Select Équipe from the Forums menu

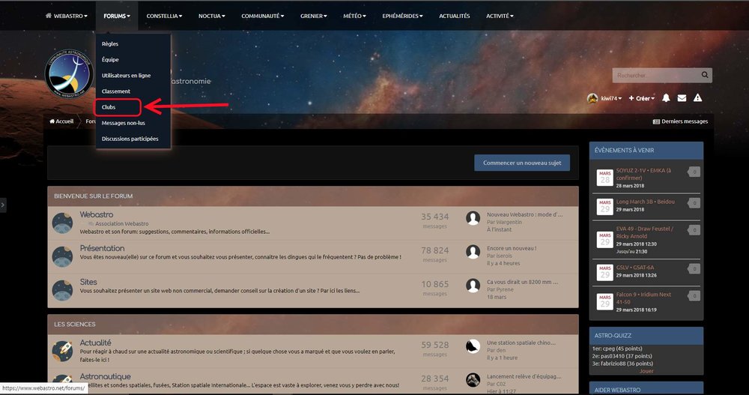click(x=110, y=59)
